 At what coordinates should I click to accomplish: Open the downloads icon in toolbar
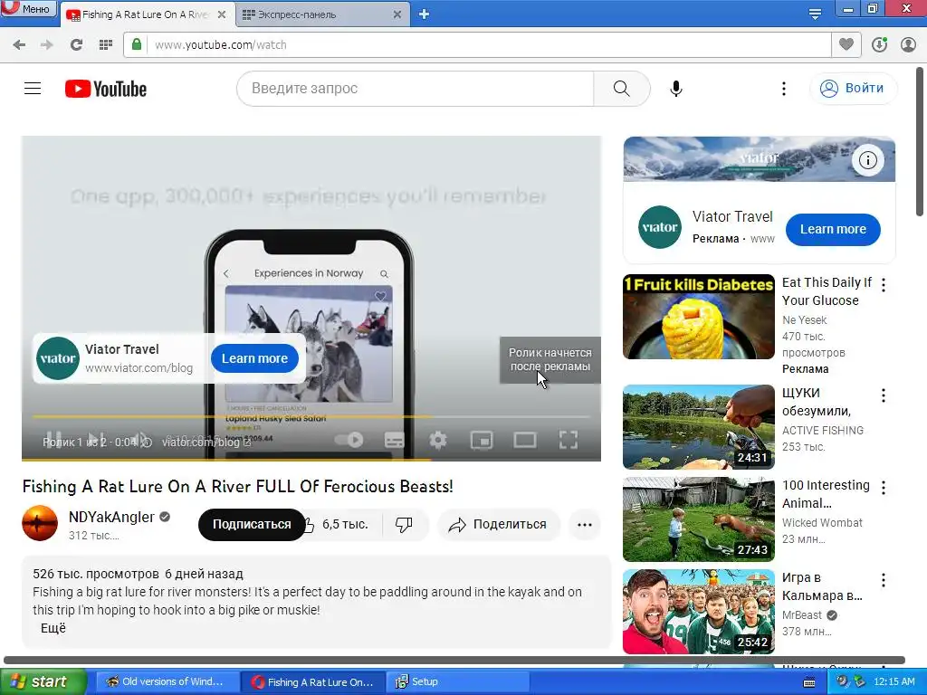[x=879, y=45]
